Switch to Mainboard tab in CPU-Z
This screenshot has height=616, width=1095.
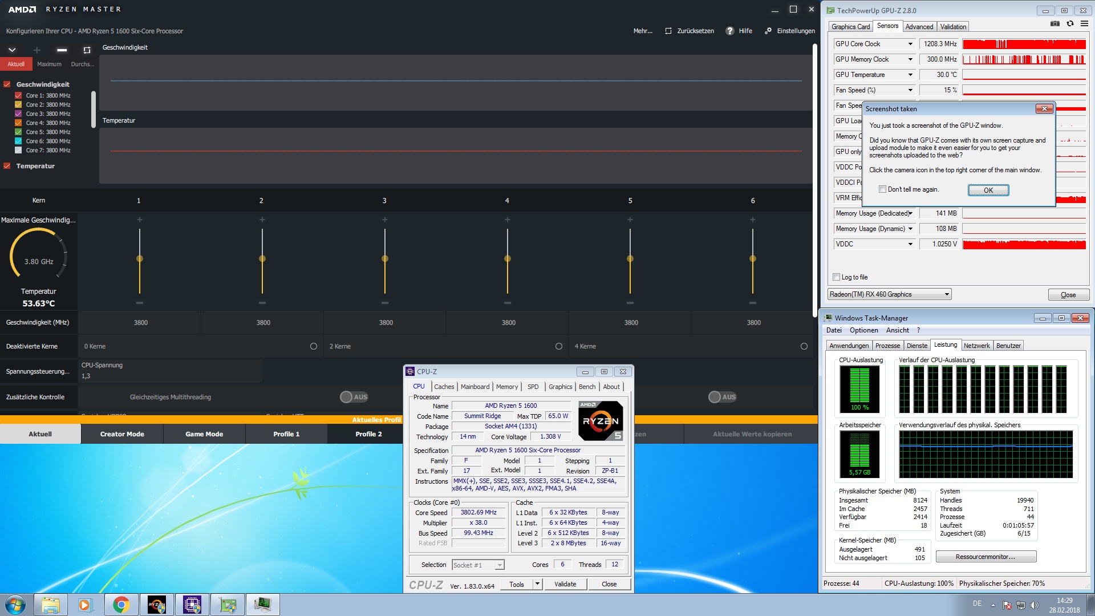click(x=474, y=387)
